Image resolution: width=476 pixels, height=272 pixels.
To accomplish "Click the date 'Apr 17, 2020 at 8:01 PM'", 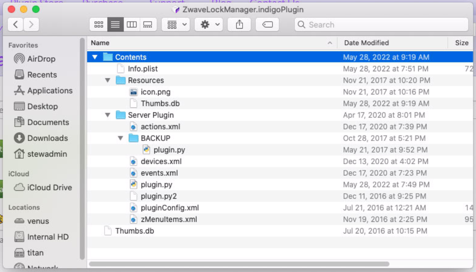I will pyautogui.click(x=384, y=115).
